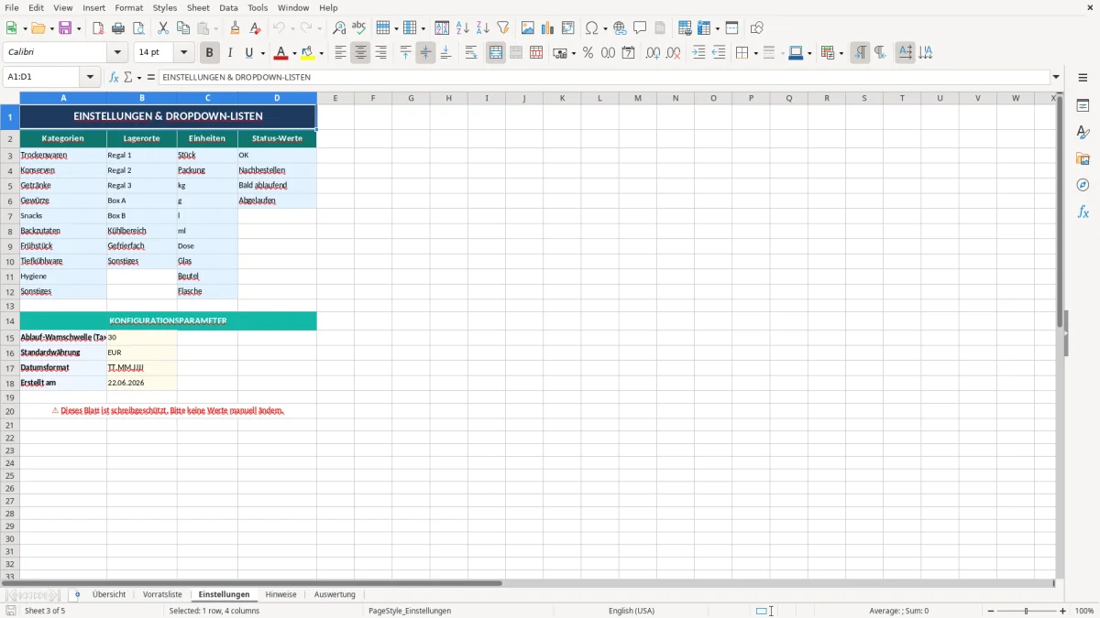Expand the Name Box dropdown

tap(90, 77)
